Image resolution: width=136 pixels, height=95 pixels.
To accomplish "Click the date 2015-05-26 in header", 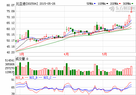I will click(x=47, y=4).
